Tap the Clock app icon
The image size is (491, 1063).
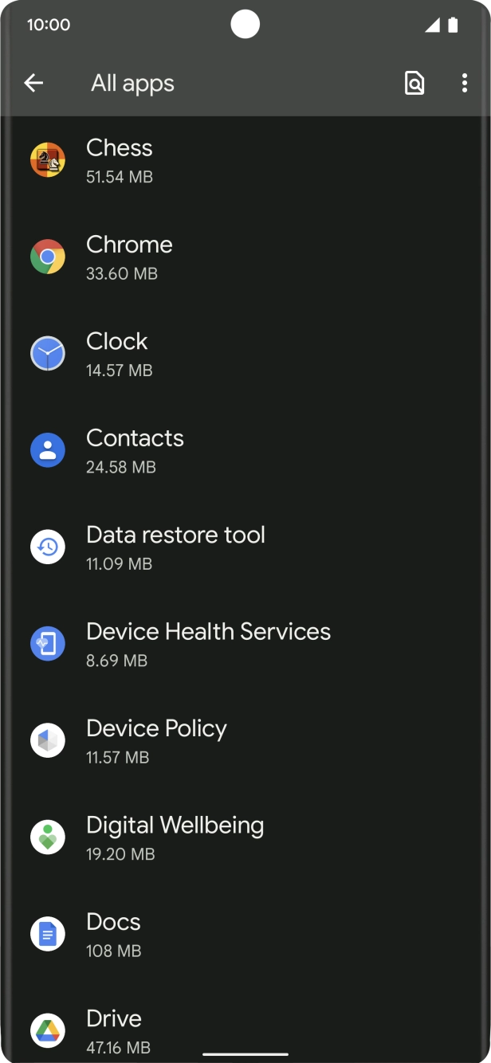coord(48,353)
